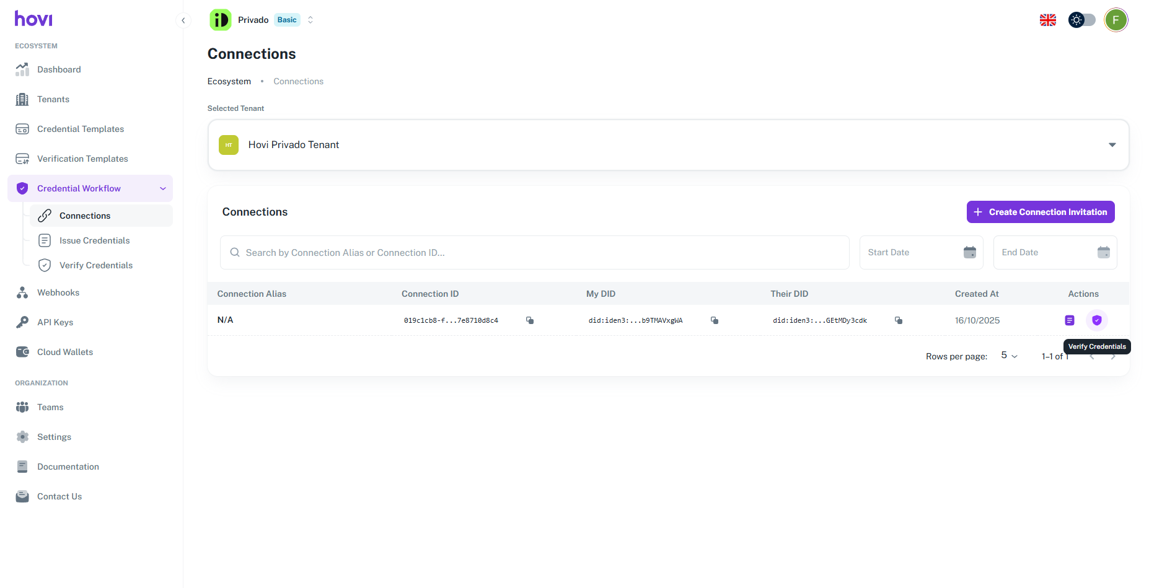
Task: Toggle the light/dark theme switch
Action: click(1082, 20)
